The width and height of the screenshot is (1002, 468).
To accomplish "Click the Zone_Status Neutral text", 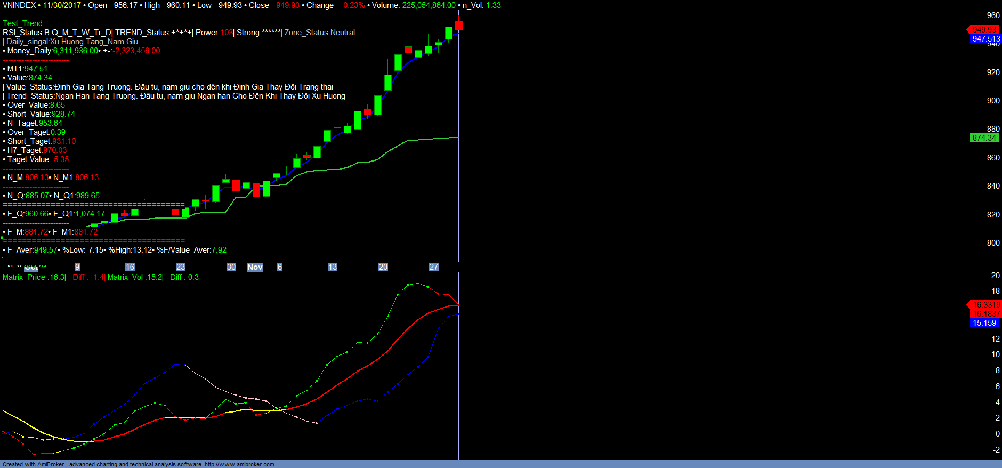I will tap(319, 33).
